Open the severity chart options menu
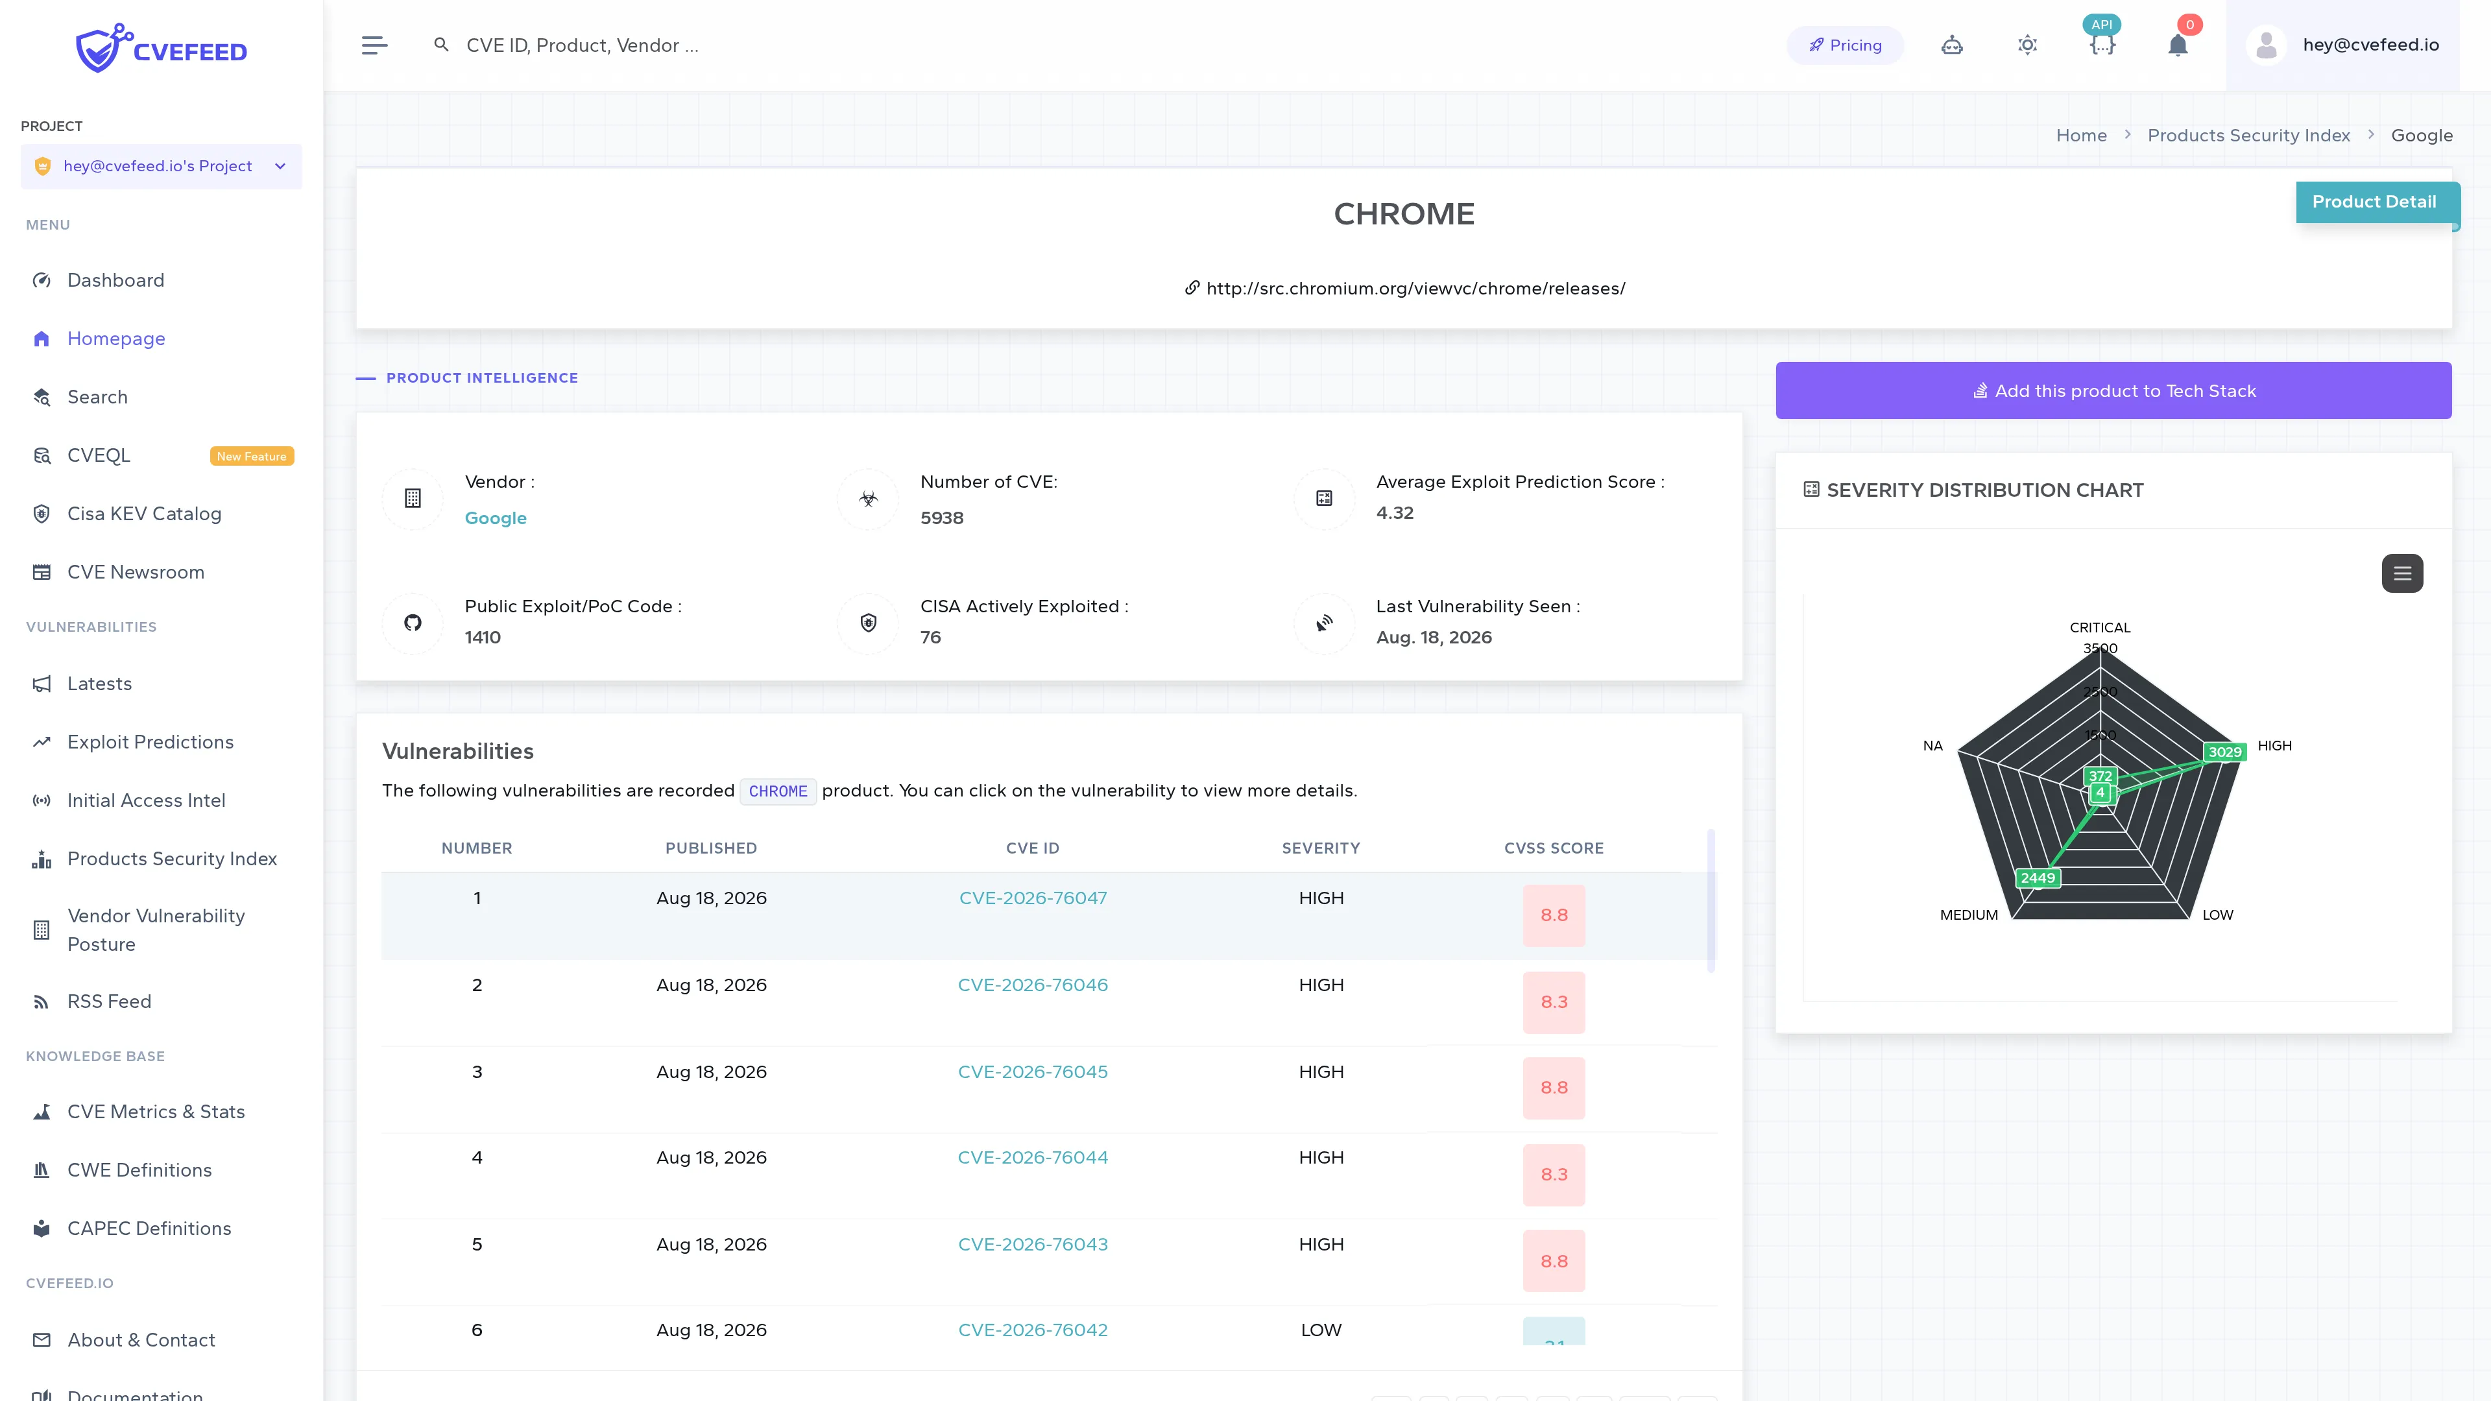 coord(2402,573)
